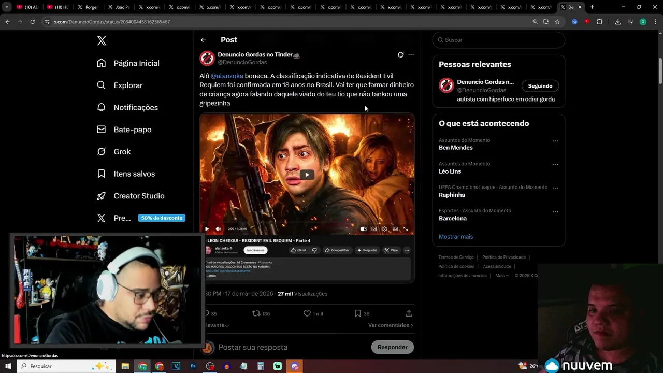This screenshot has width=663, height=373.
Task: Open Chrome extensions puzzle icon
Action: click(600, 22)
